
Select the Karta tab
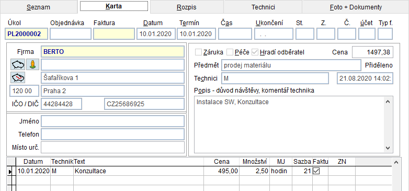[x=113, y=6]
